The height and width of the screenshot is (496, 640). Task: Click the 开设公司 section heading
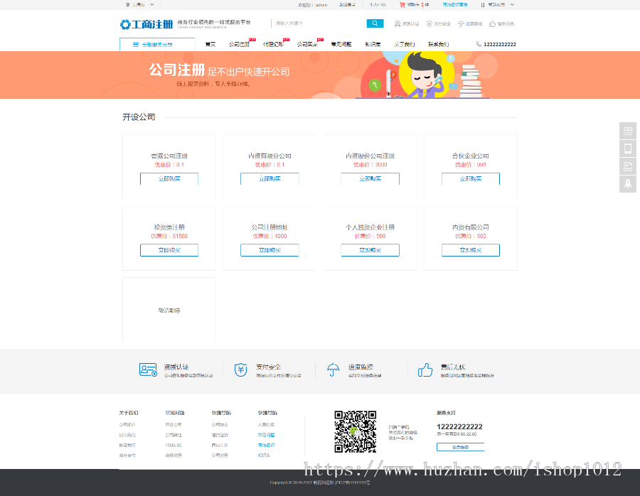(139, 117)
